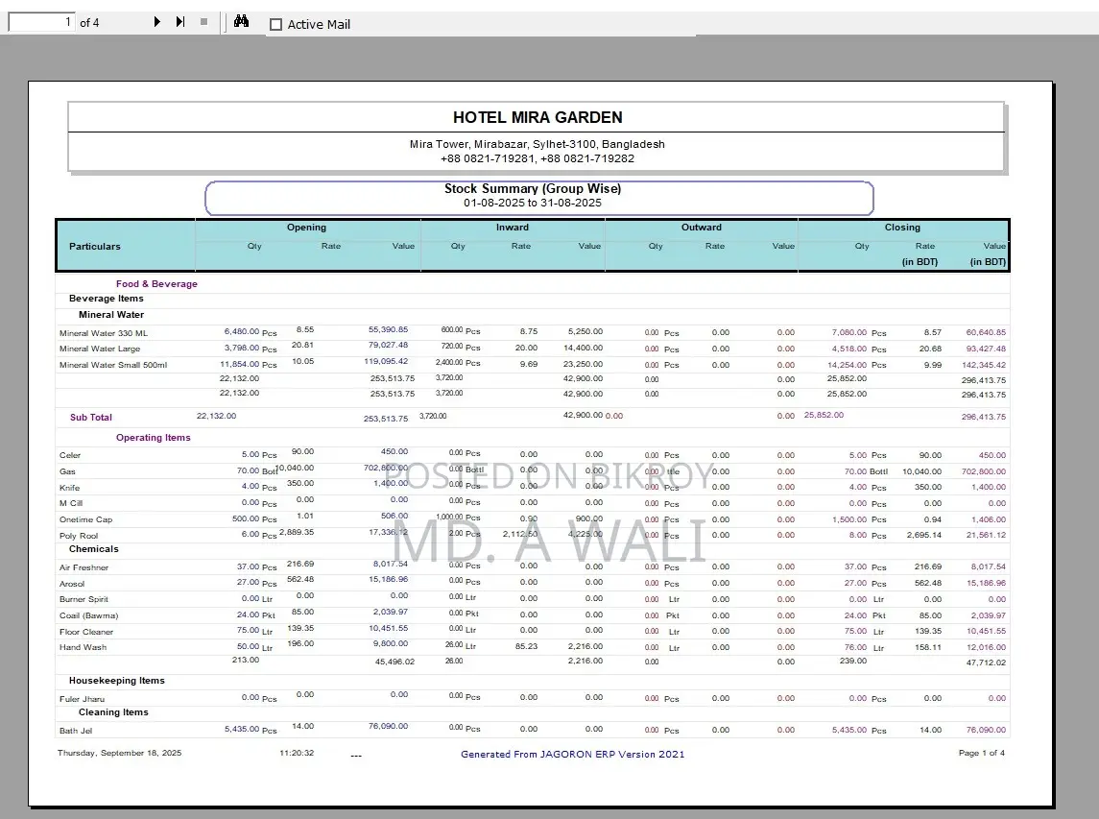Click the M Cill item name
Viewport: 1099px width, 819px height.
(x=71, y=503)
